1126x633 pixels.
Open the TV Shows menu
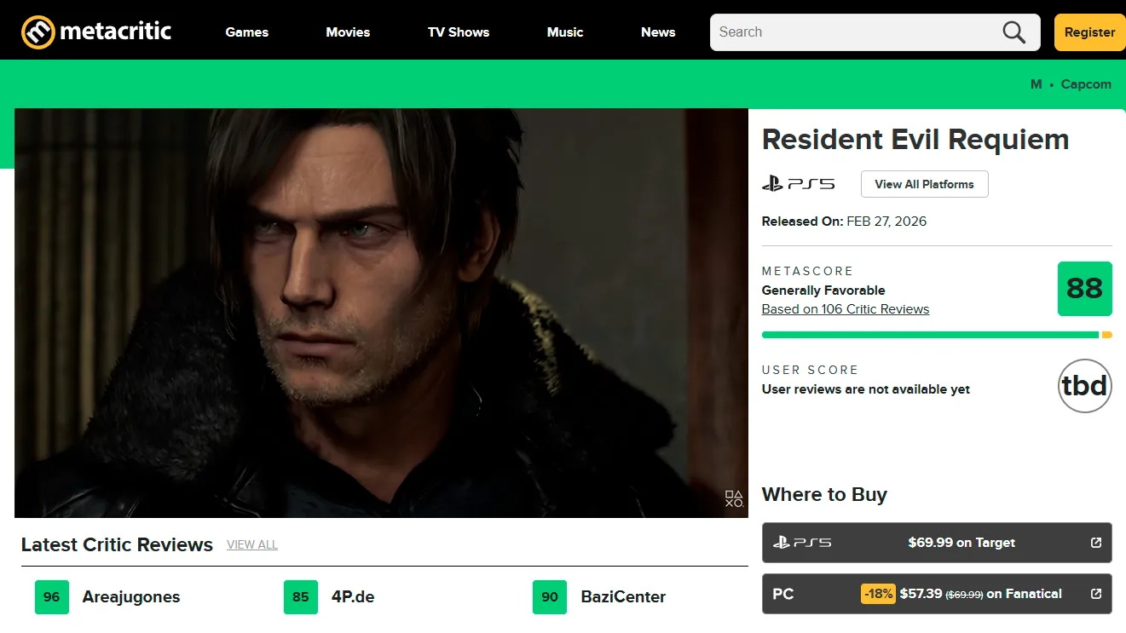click(459, 32)
